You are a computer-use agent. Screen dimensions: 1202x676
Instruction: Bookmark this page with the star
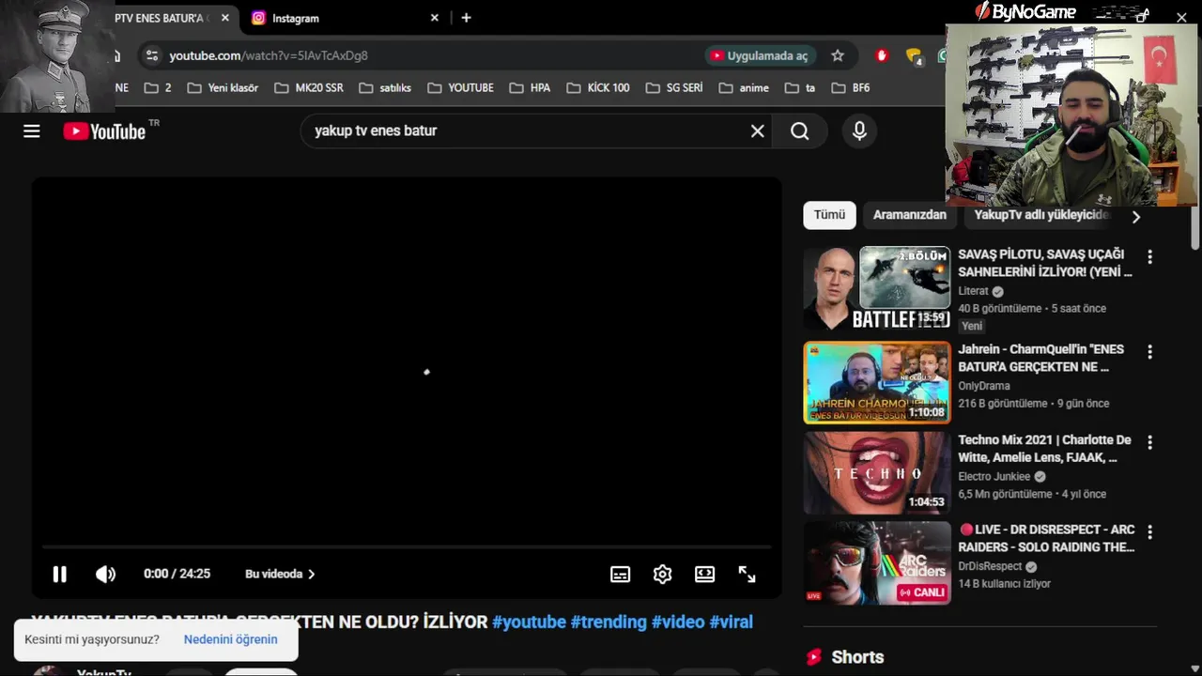(x=838, y=55)
